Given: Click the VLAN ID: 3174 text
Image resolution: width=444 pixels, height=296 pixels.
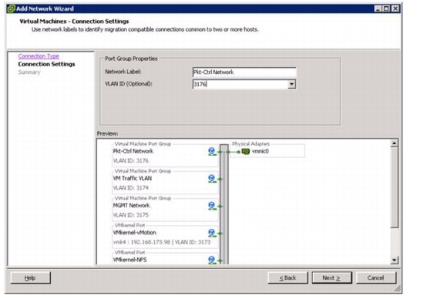Looking at the screenshot, I should [131, 188].
